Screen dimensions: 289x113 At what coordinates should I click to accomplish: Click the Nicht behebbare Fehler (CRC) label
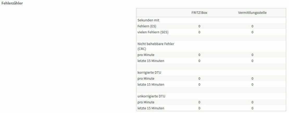156,46
